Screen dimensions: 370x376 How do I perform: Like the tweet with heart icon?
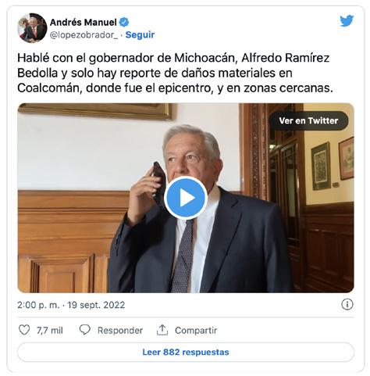pyautogui.click(x=24, y=330)
